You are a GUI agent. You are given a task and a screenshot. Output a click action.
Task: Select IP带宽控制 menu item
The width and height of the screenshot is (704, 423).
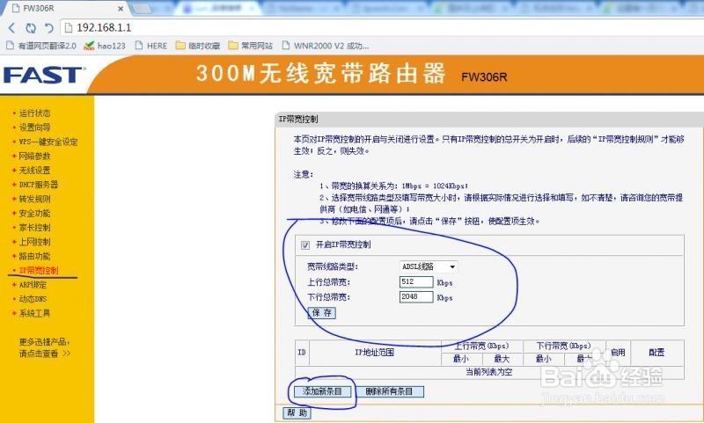39,271
